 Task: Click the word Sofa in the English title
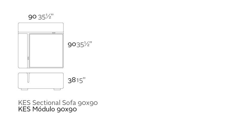click(70, 103)
